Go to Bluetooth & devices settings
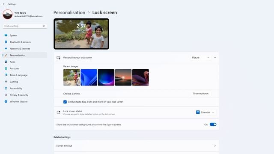The image size is (274, 154). pos(25,42)
